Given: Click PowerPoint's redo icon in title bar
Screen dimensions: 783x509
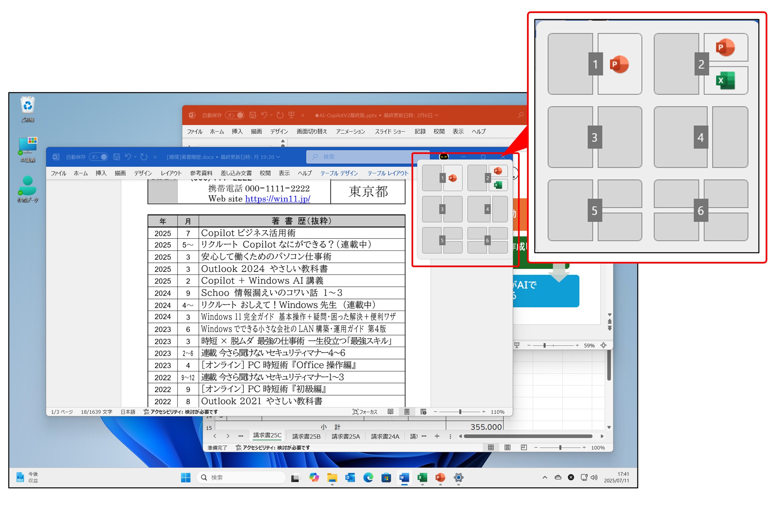Looking at the screenshot, I should click(280, 115).
